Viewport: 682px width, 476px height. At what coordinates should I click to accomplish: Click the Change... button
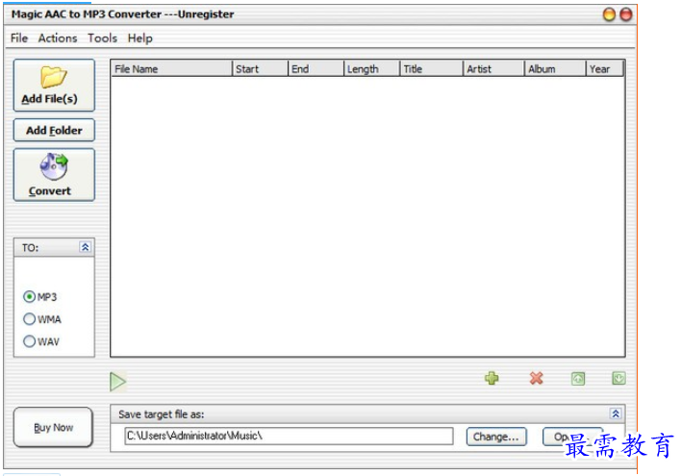coord(496,437)
